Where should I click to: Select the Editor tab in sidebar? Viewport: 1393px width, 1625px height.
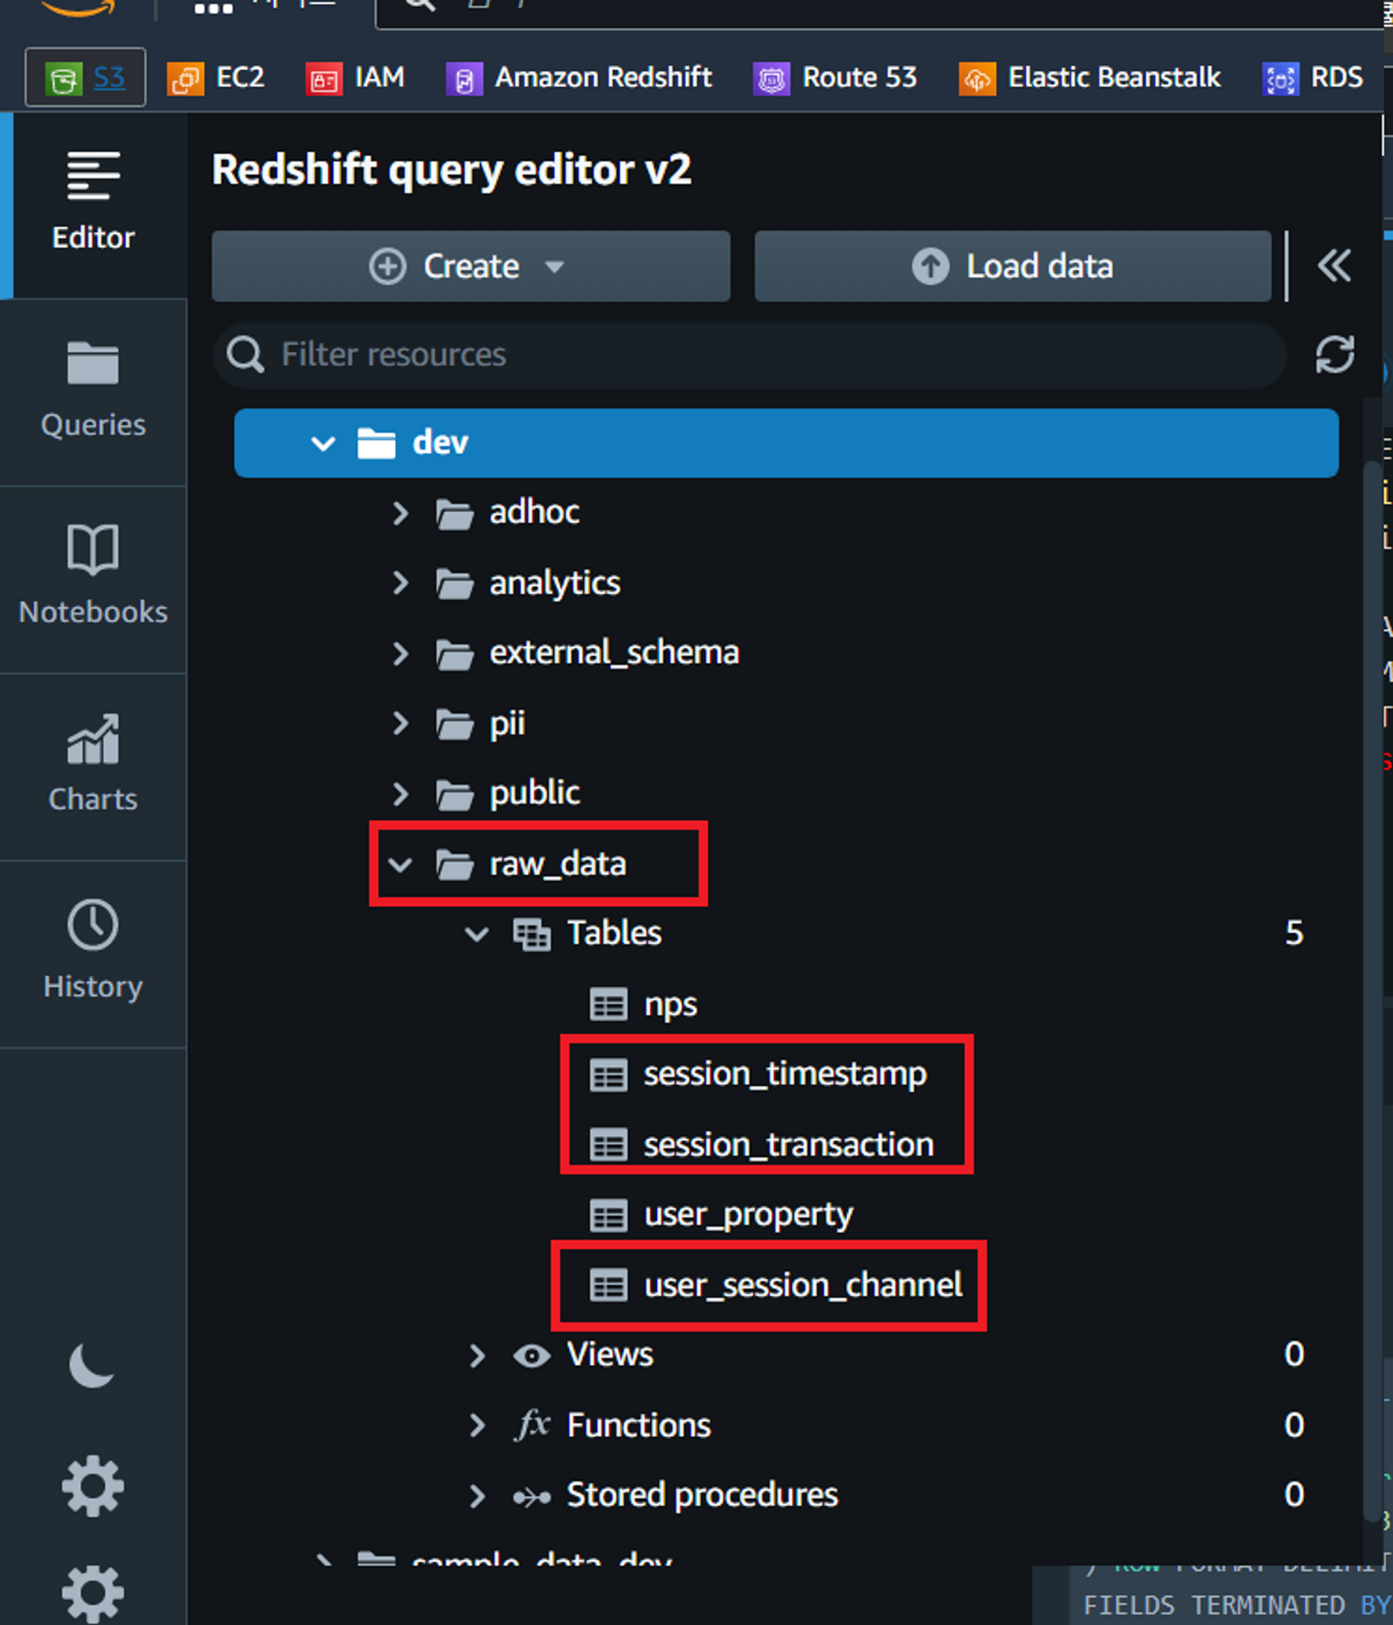93,203
